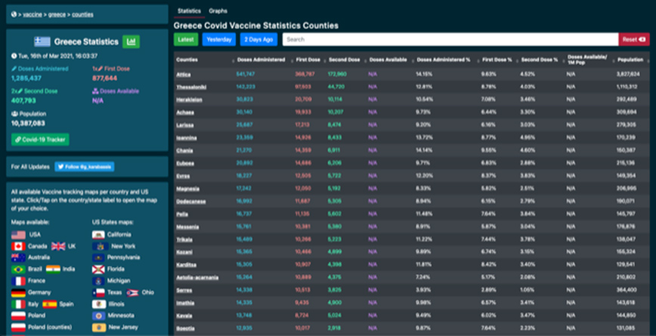Click the globe icon in the breadcrumb
Screen dimensions: 656x336
(14, 14)
